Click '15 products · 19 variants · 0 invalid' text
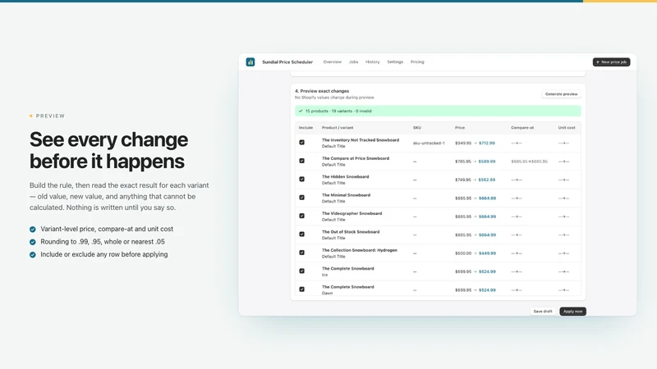This screenshot has height=369, width=657. 338,111
